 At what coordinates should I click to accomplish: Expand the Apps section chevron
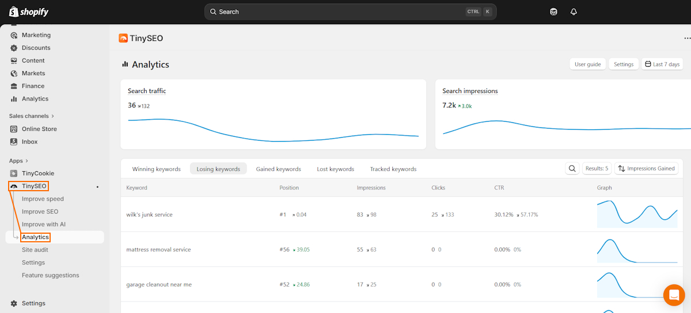tap(26, 161)
